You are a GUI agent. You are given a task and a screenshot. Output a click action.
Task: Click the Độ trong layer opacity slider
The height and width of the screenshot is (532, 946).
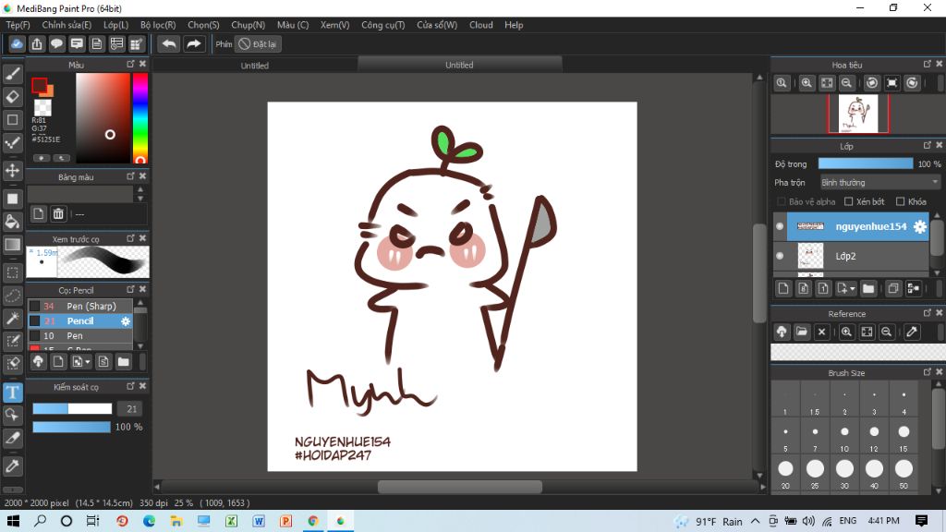click(x=865, y=164)
